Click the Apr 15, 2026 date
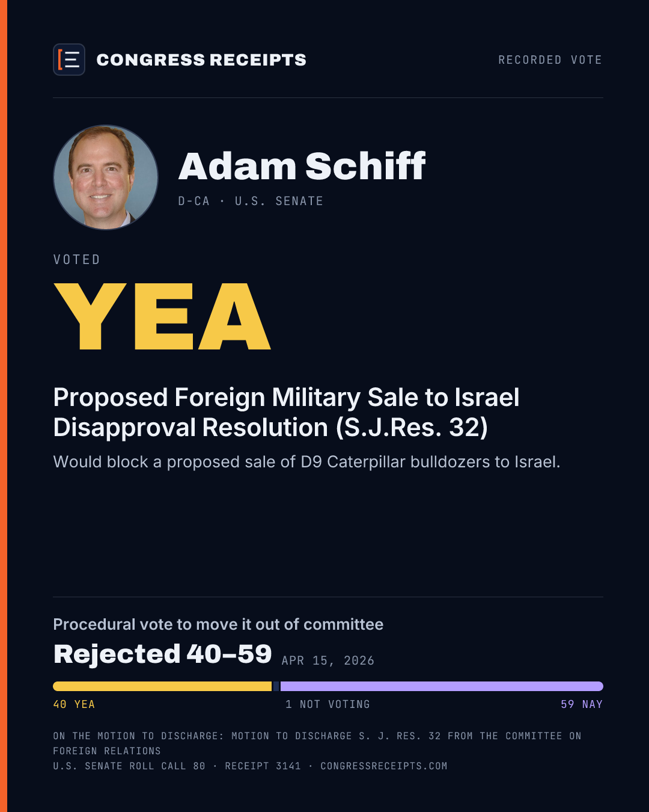 [328, 660]
